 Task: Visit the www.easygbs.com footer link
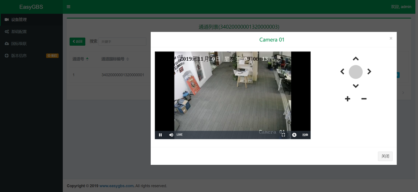pos(116,186)
